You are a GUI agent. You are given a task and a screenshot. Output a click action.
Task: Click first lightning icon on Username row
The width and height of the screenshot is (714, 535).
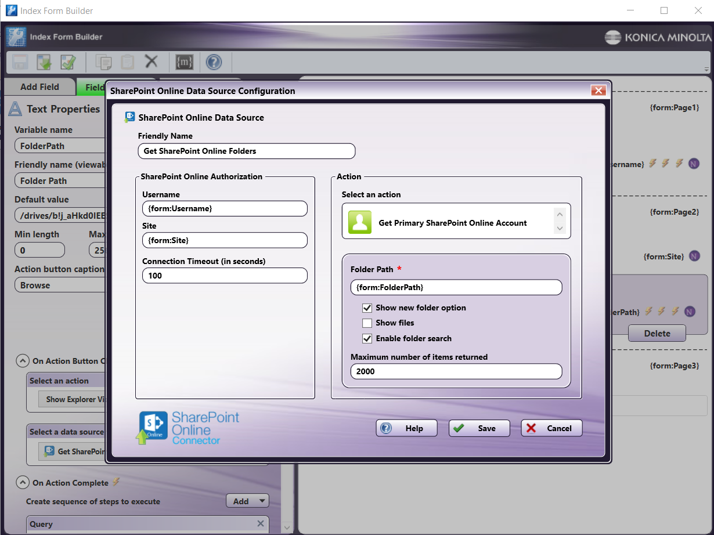point(653,164)
